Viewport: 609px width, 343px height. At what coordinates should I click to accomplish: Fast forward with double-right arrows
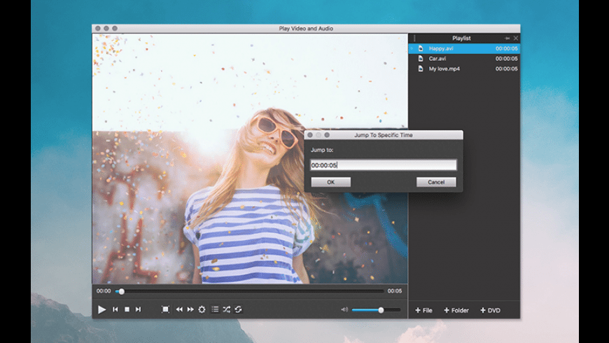[x=190, y=309]
